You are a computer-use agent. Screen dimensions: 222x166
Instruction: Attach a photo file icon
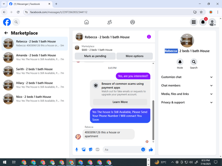point(83,150)
